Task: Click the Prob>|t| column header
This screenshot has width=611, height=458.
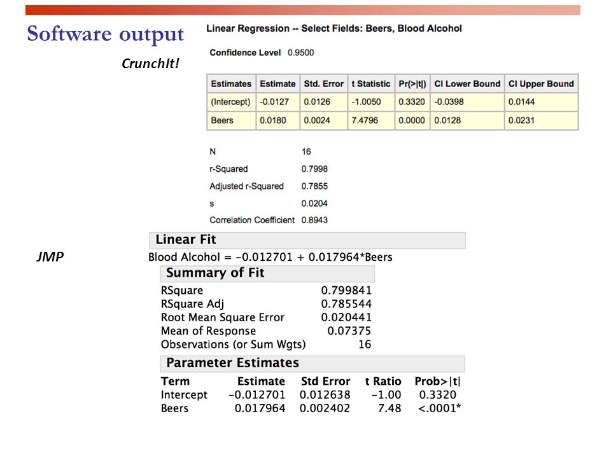Action: click(x=438, y=381)
